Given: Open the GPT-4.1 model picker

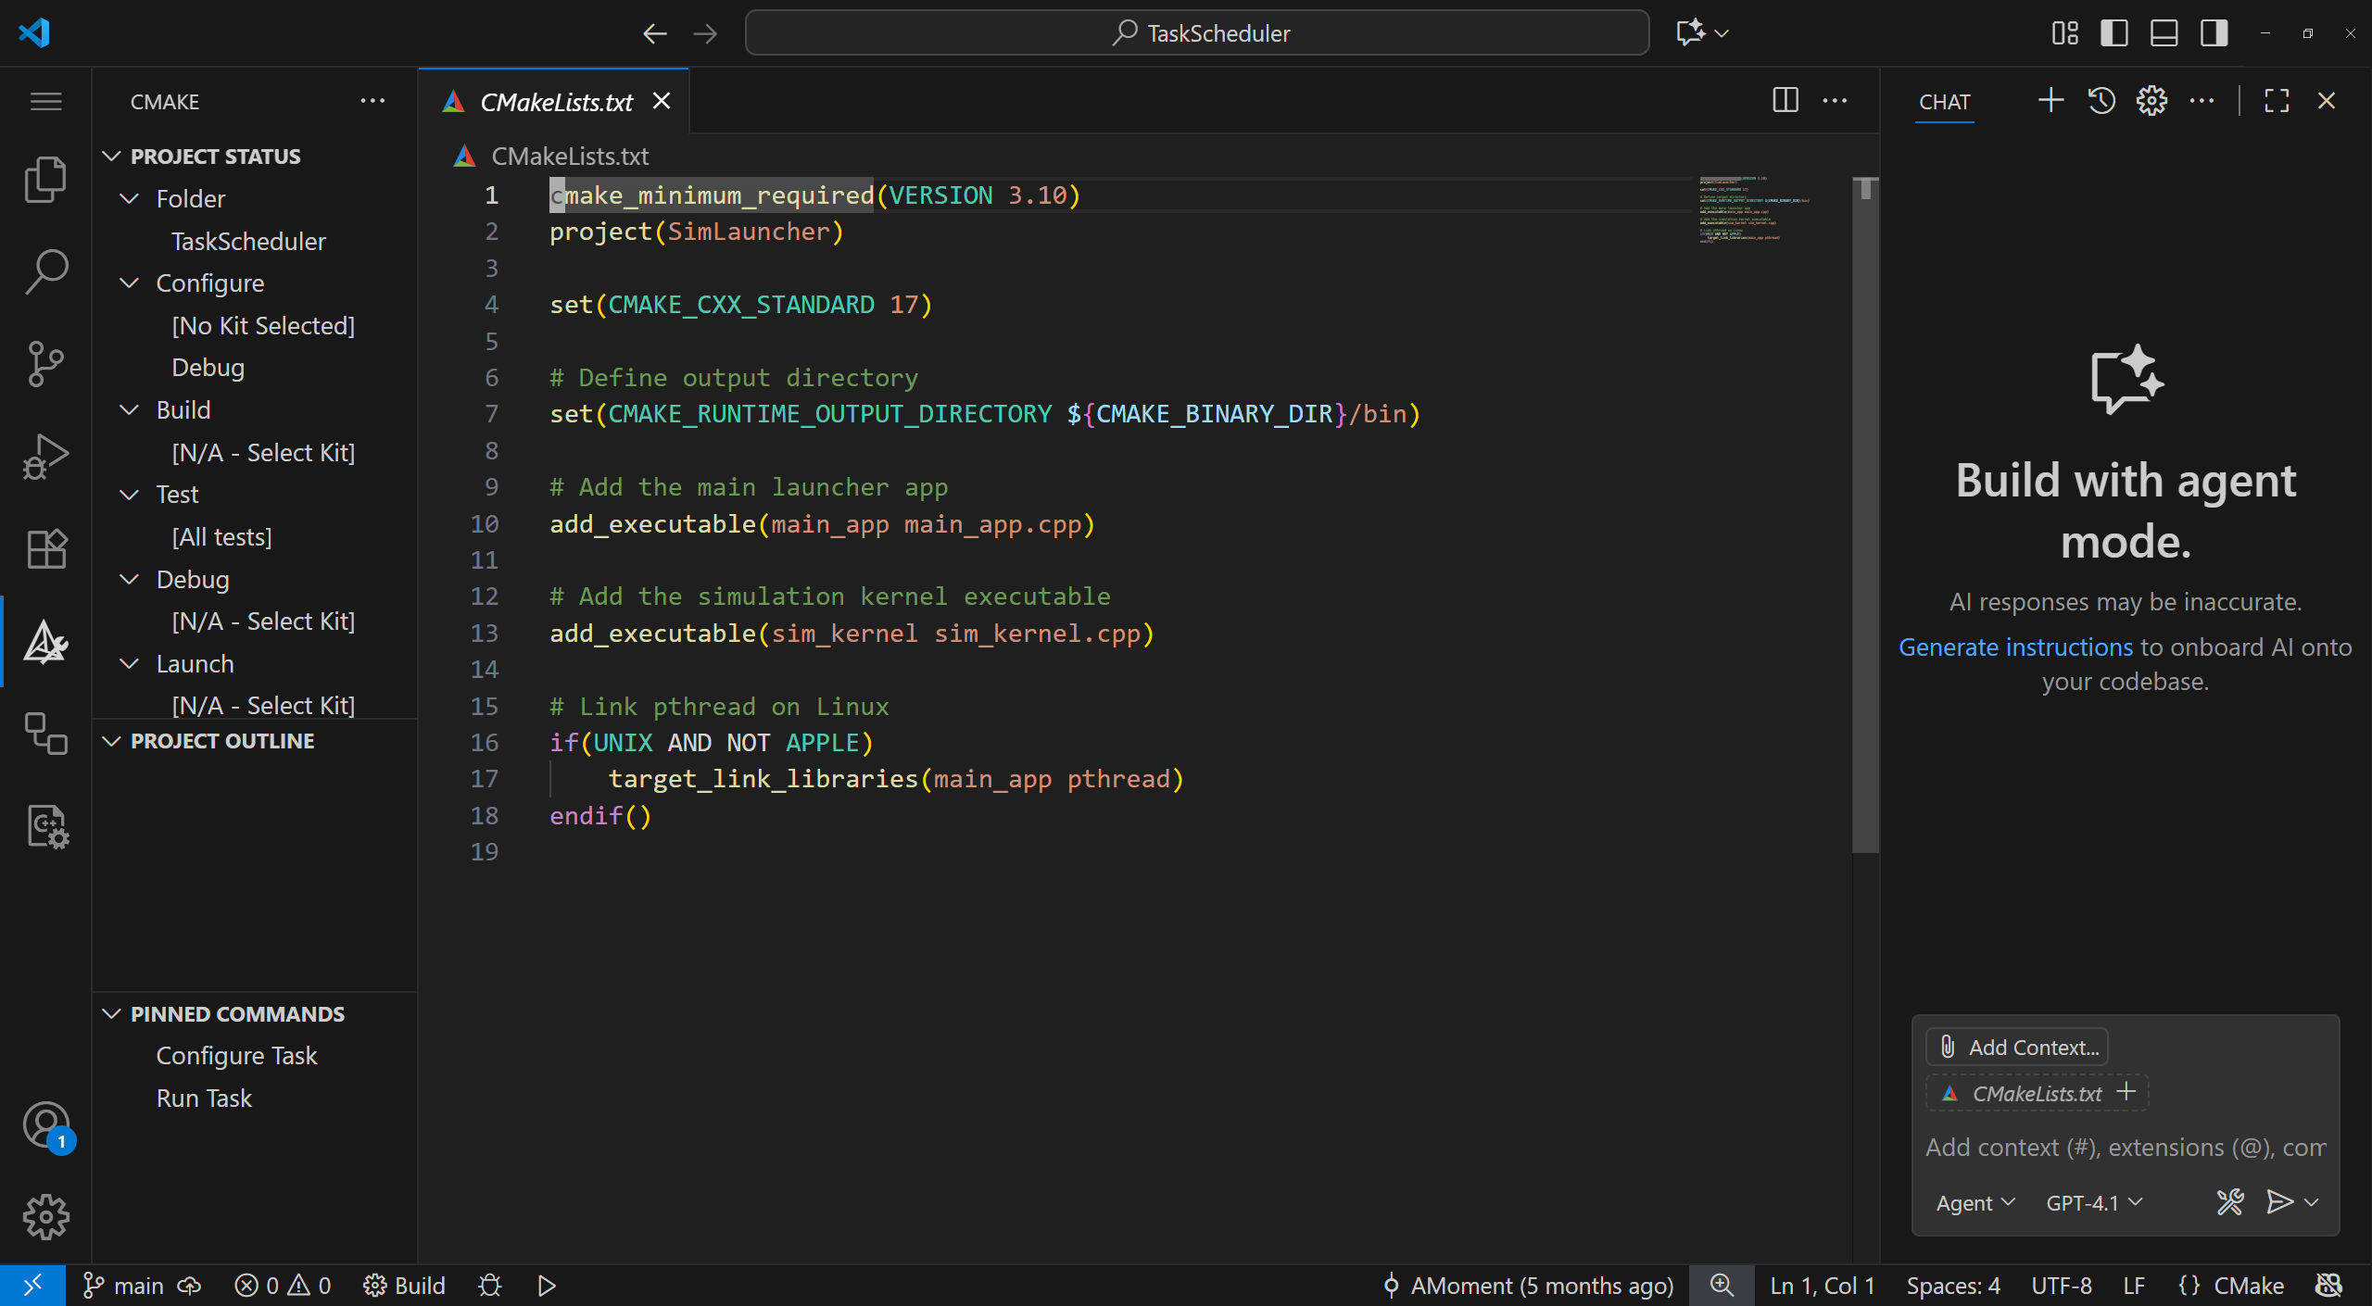Looking at the screenshot, I should coord(2094,1202).
